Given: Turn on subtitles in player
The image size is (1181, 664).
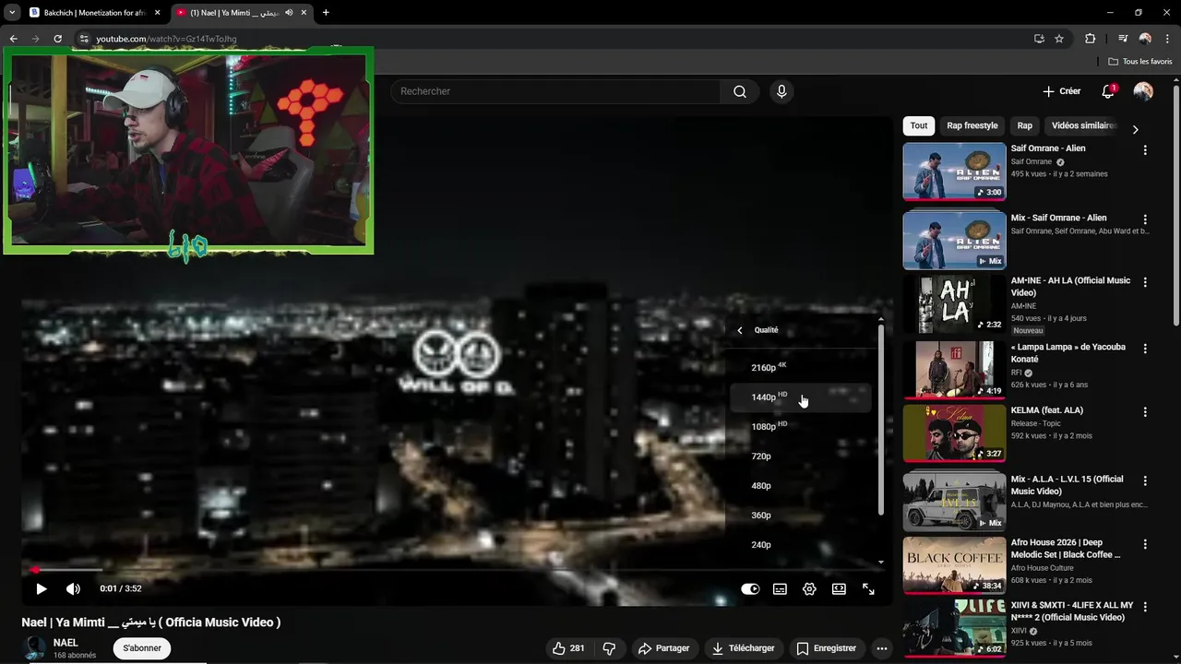Looking at the screenshot, I should [780, 589].
